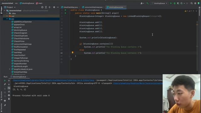Screen dimensions: 201x113
Task: Toggle soft-wrap in Run console
Action: point(9,88)
